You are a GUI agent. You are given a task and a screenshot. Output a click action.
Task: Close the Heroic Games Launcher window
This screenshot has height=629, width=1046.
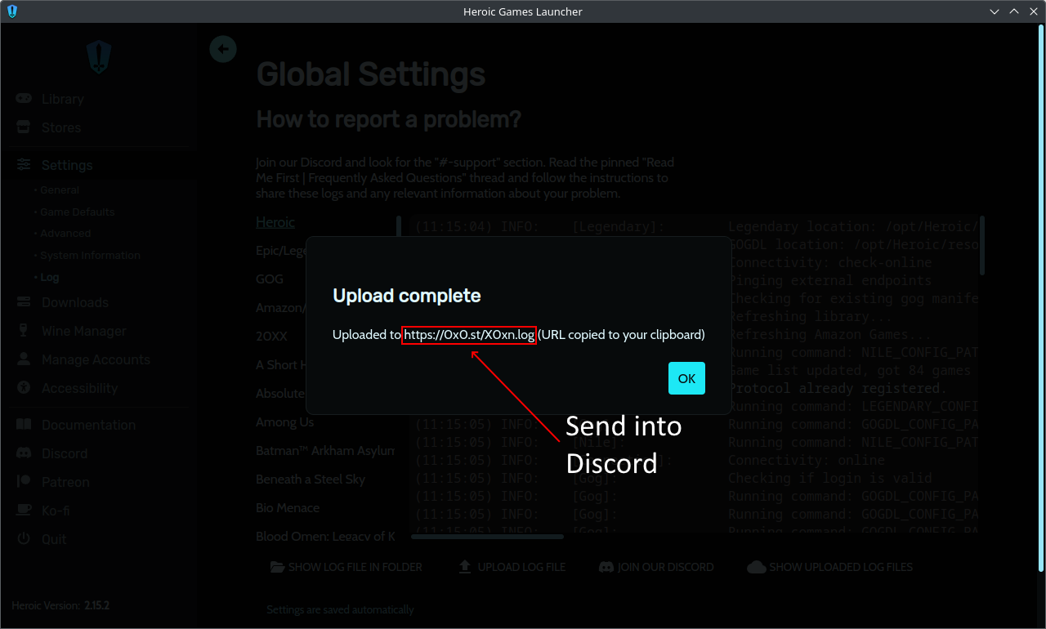click(1034, 11)
